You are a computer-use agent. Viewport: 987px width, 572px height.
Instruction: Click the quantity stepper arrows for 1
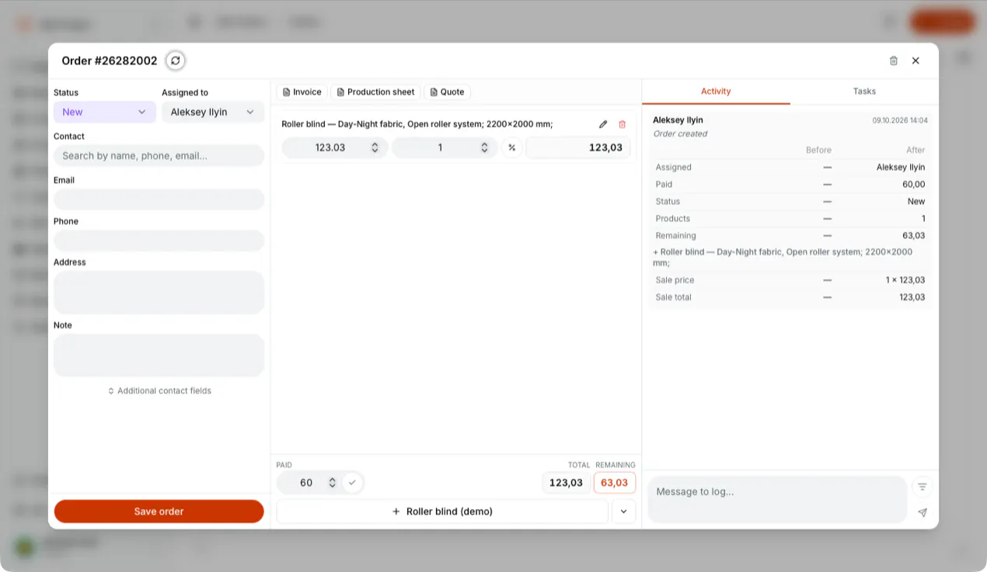tap(484, 147)
